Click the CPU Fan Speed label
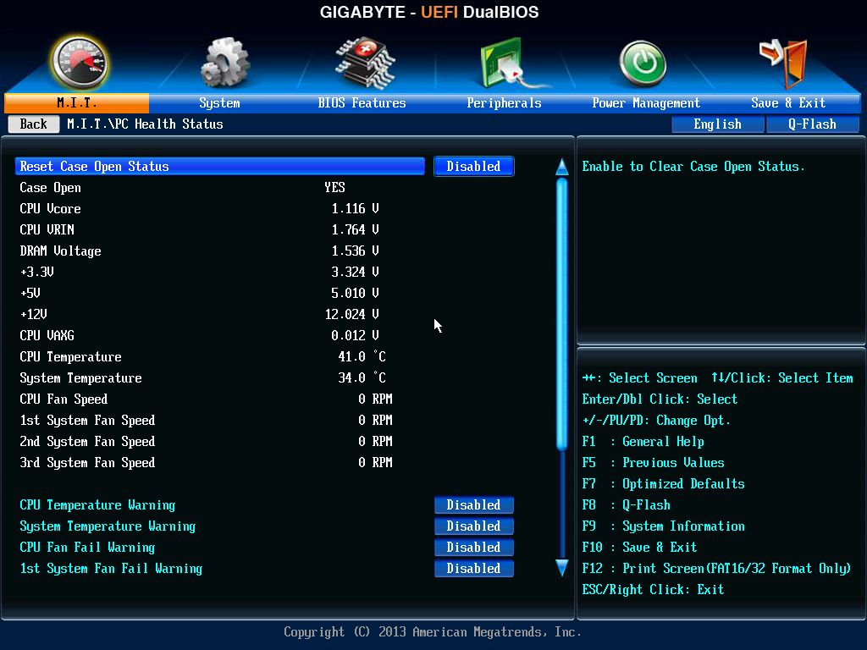The width and height of the screenshot is (867, 650). click(x=64, y=399)
